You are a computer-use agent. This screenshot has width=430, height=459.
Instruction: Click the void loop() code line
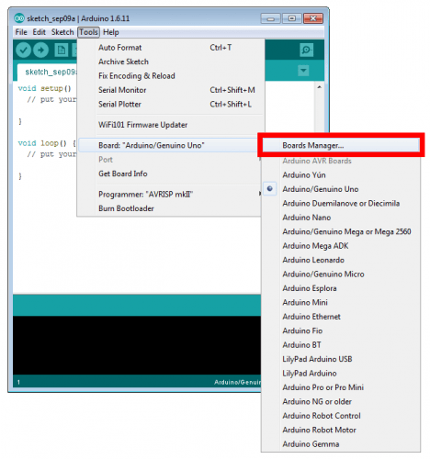47,143
